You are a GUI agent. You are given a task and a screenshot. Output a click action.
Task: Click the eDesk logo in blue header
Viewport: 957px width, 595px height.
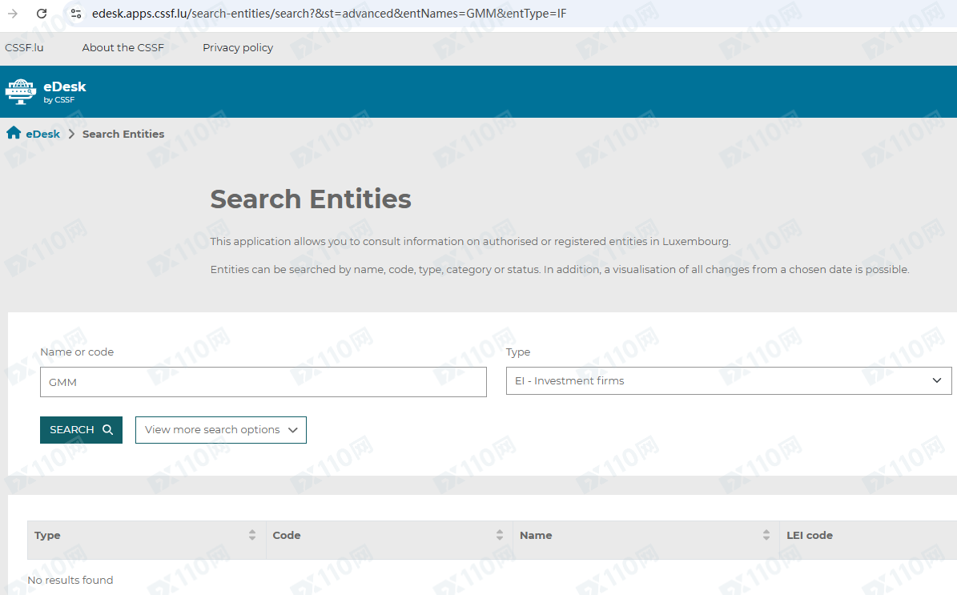(46, 91)
